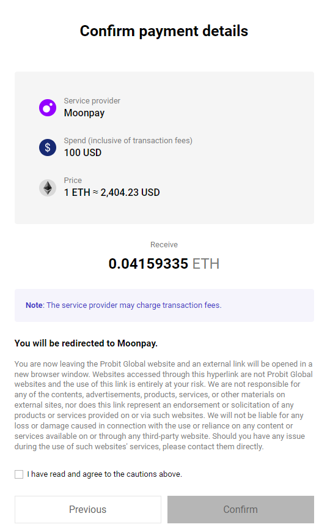This screenshot has height=527, width=330.
Task: Click the Confirm payment details heading
Action: 164,31
